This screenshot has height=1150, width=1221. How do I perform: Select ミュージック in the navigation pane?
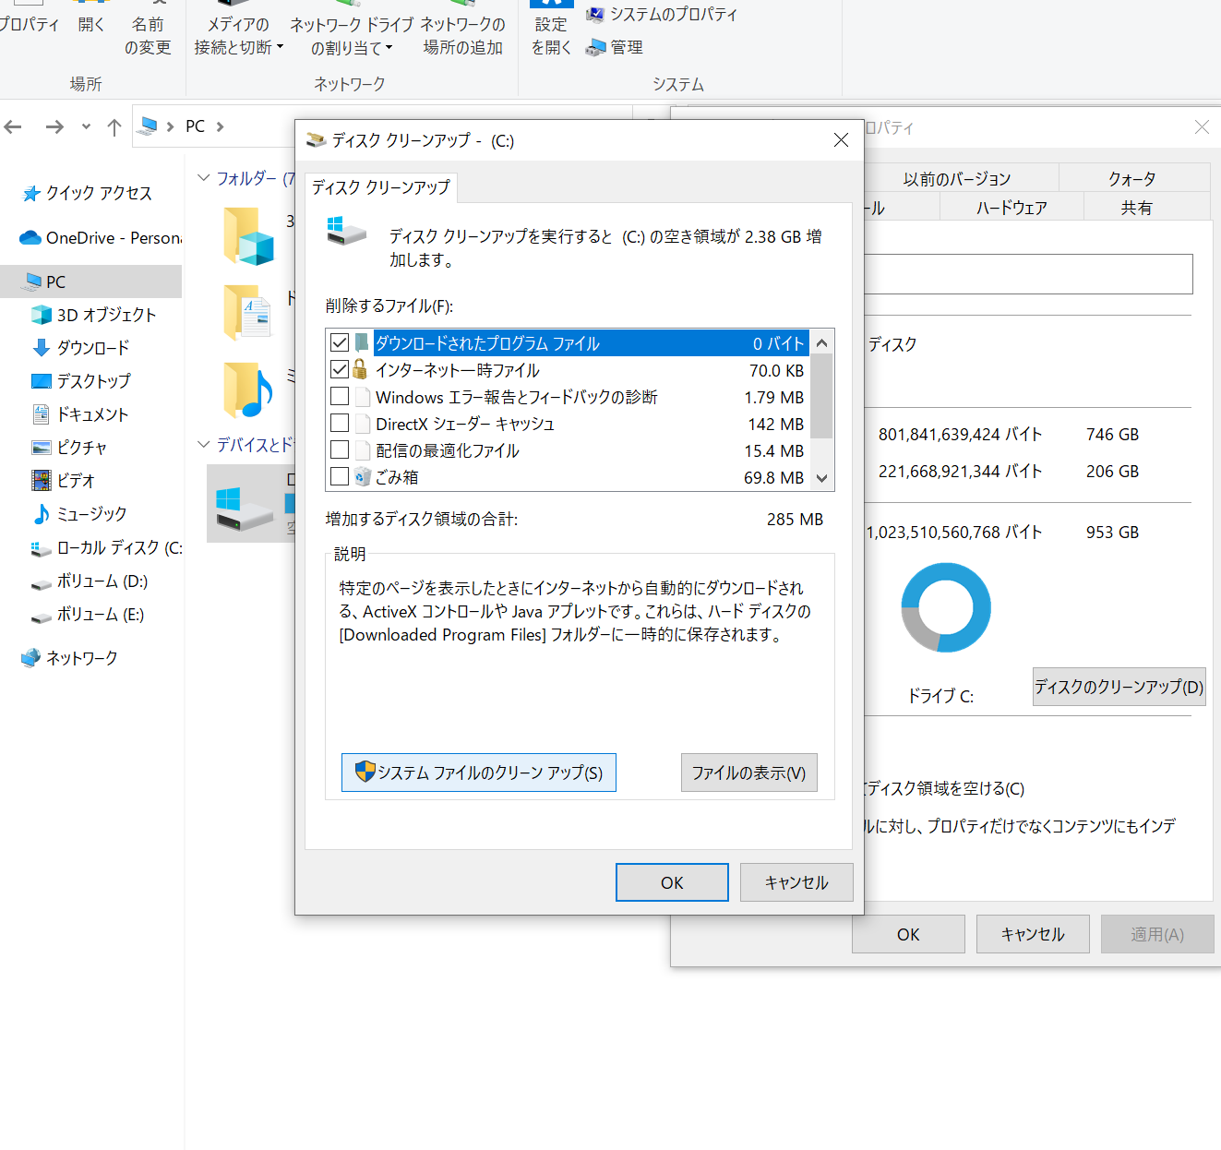coord(91,514)
